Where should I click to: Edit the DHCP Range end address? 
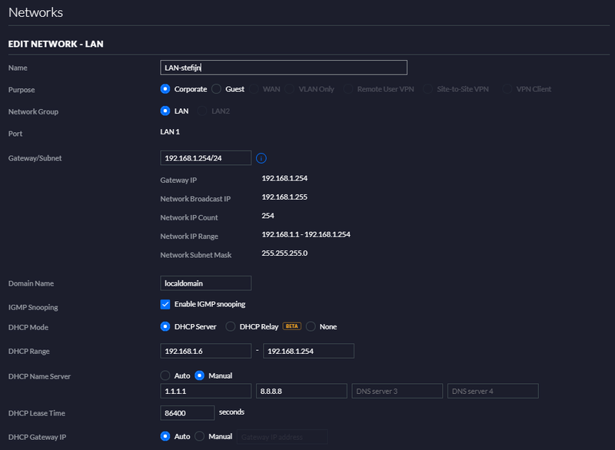307,351
